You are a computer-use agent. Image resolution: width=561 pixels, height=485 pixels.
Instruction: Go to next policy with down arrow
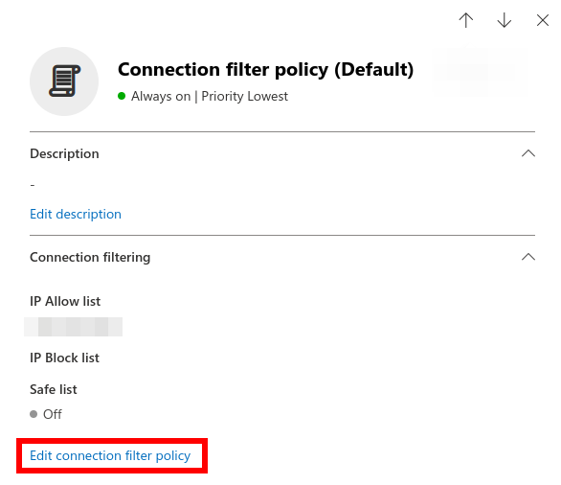click(505, 20)
